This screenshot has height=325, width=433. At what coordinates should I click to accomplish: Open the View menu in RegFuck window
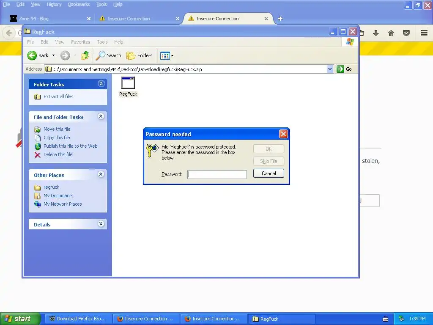click(60, 42)
